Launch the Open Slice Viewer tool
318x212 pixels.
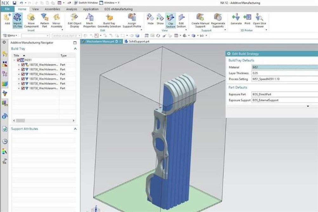259,21
